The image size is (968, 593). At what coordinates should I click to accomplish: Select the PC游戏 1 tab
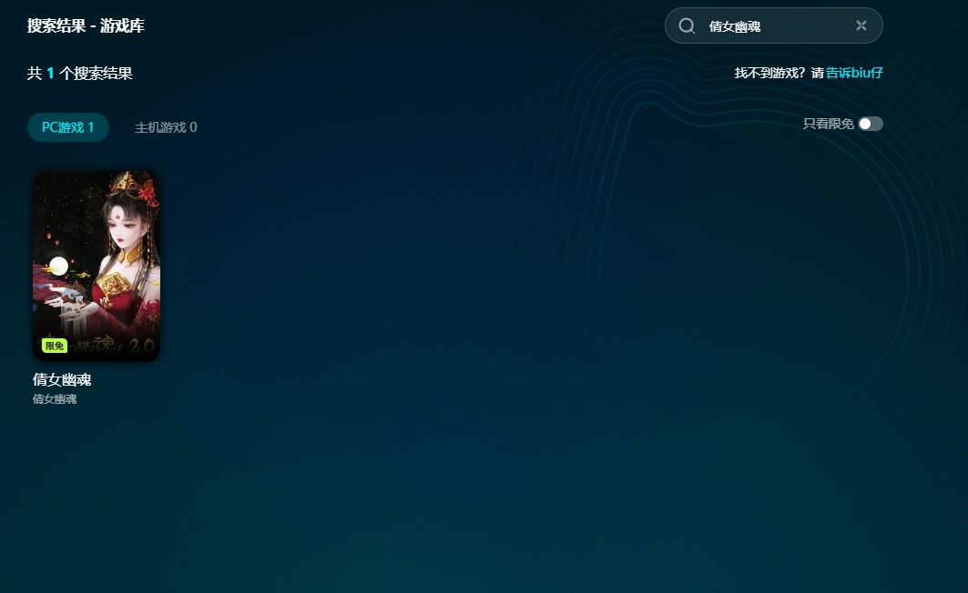tap(68, 127)
